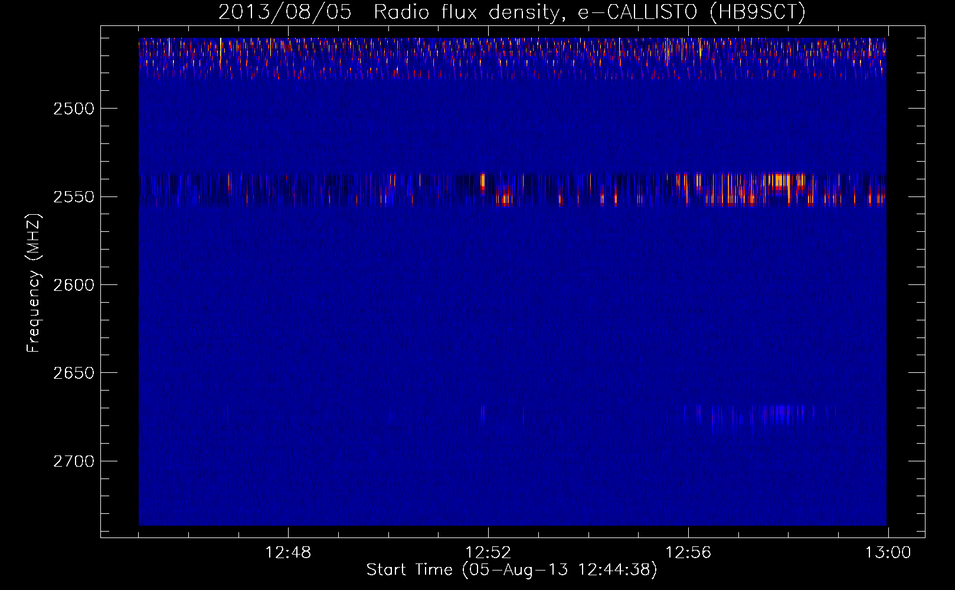Click the 'Frequency (MHZ)' y-axis label
Viewport: 955px width, 590px height.
coord(34,284)
